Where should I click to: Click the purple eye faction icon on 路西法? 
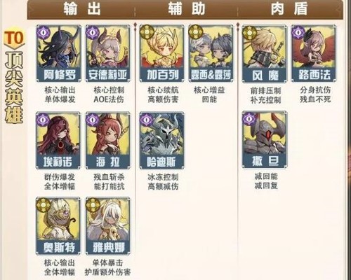pos(298,32)
